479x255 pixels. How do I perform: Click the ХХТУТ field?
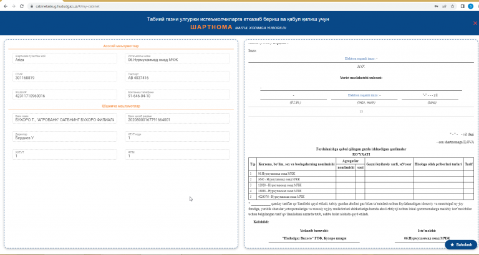point(64,154)
